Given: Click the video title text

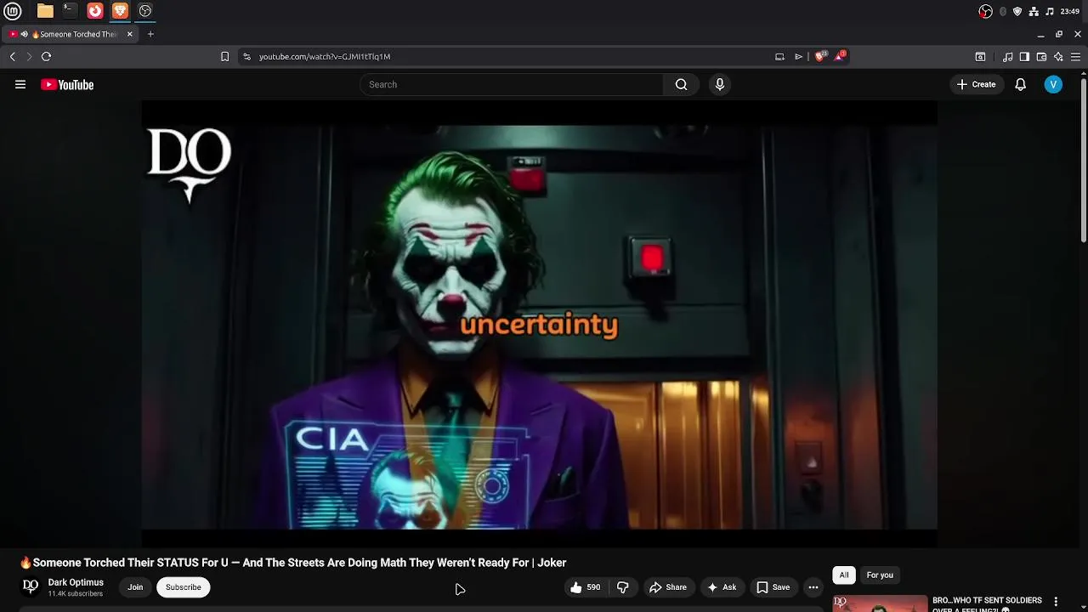Looking at the screenshot, I should coord(293,563).
